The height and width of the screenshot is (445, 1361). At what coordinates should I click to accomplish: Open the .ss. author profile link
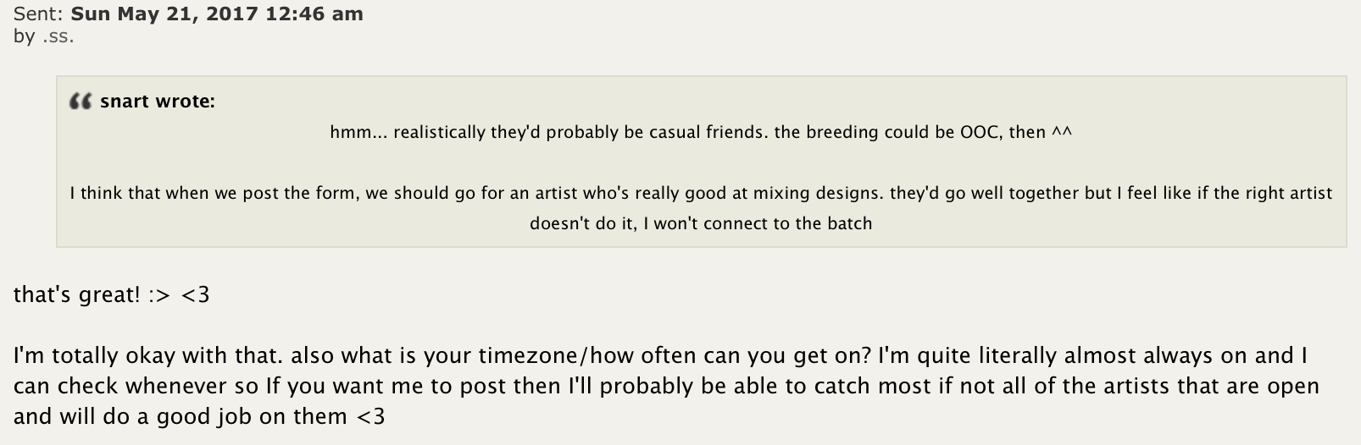pos(58,38)
